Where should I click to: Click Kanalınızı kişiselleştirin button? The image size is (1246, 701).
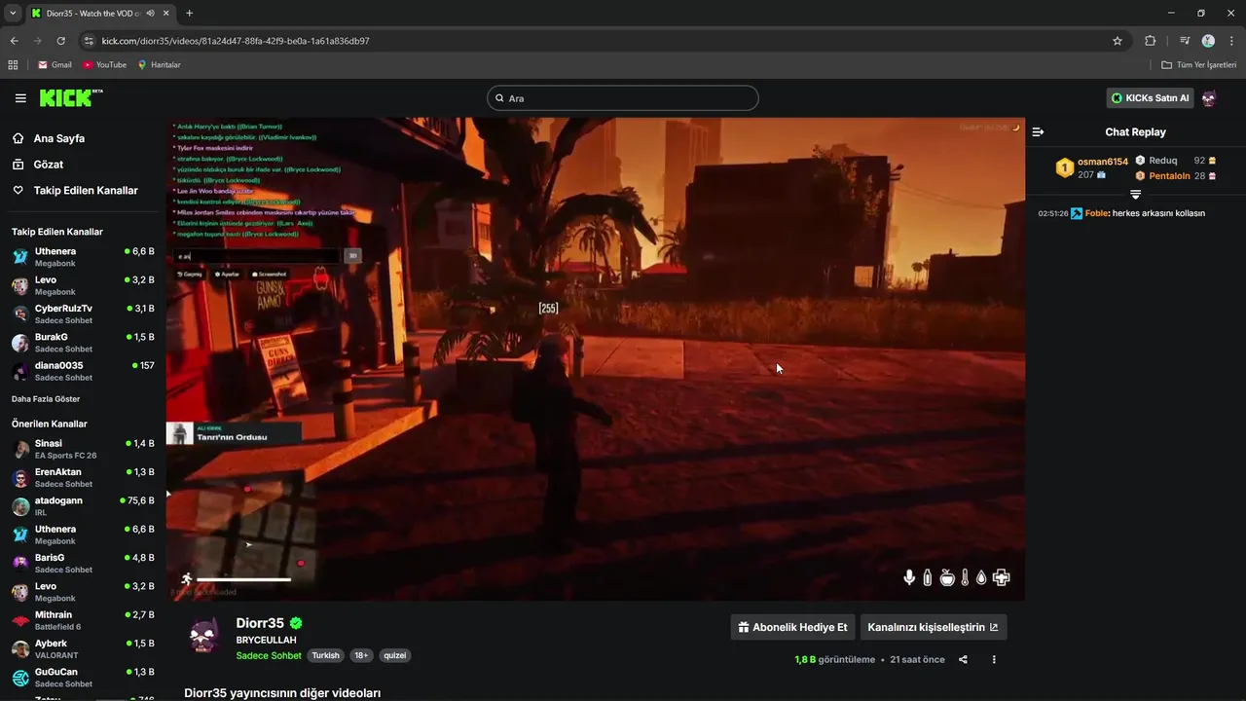pyautogui.click(x=934, y=627)
